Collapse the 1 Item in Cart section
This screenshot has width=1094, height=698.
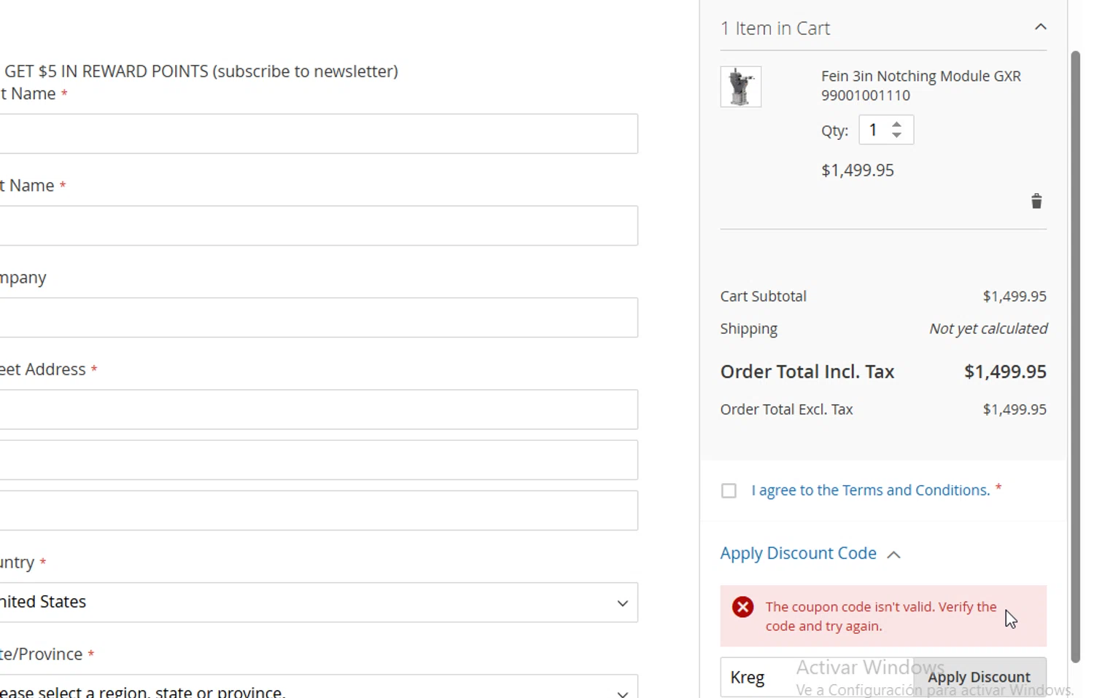pos(1040,28)
